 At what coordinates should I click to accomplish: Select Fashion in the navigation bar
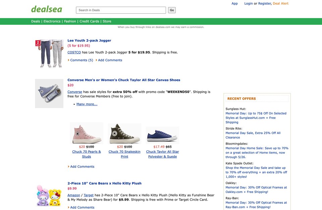(x=70, y=21)
